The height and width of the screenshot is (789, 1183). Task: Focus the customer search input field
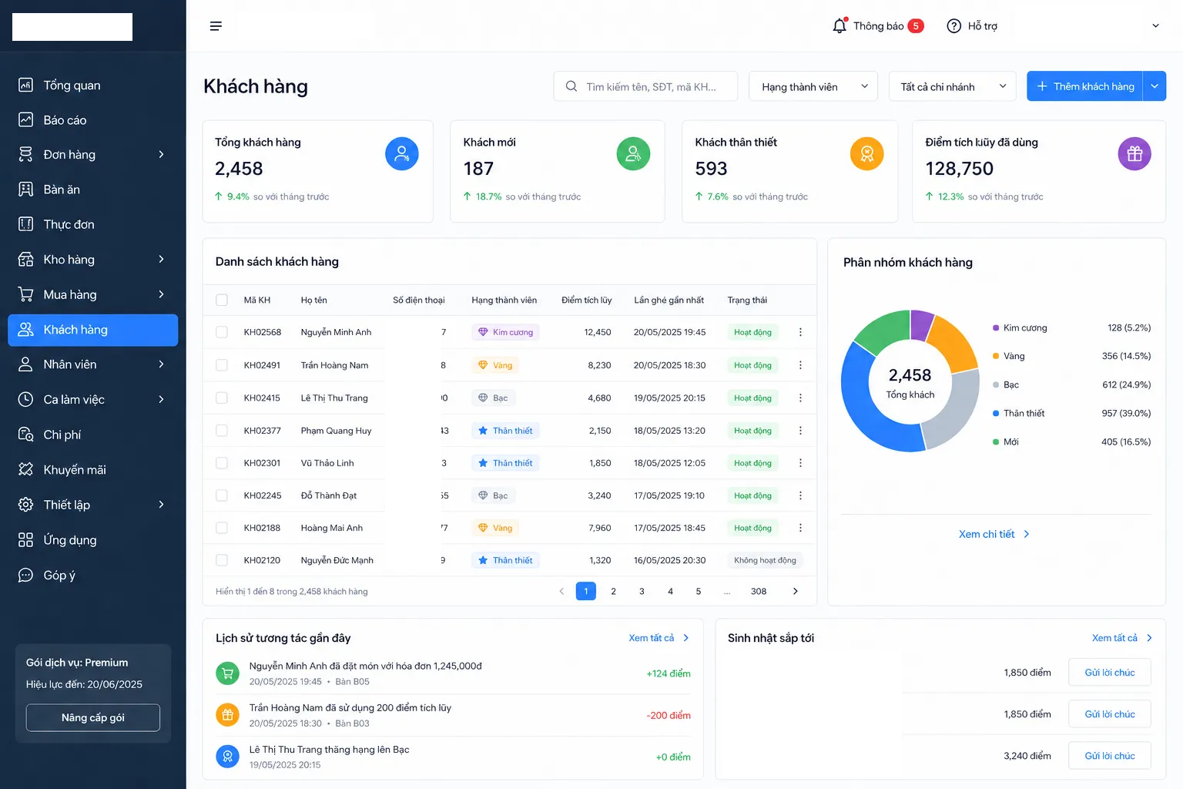pos(645,86)
